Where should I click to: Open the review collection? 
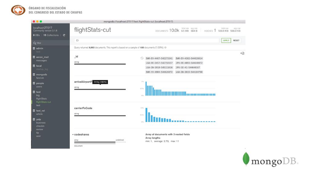pos(40,129)
